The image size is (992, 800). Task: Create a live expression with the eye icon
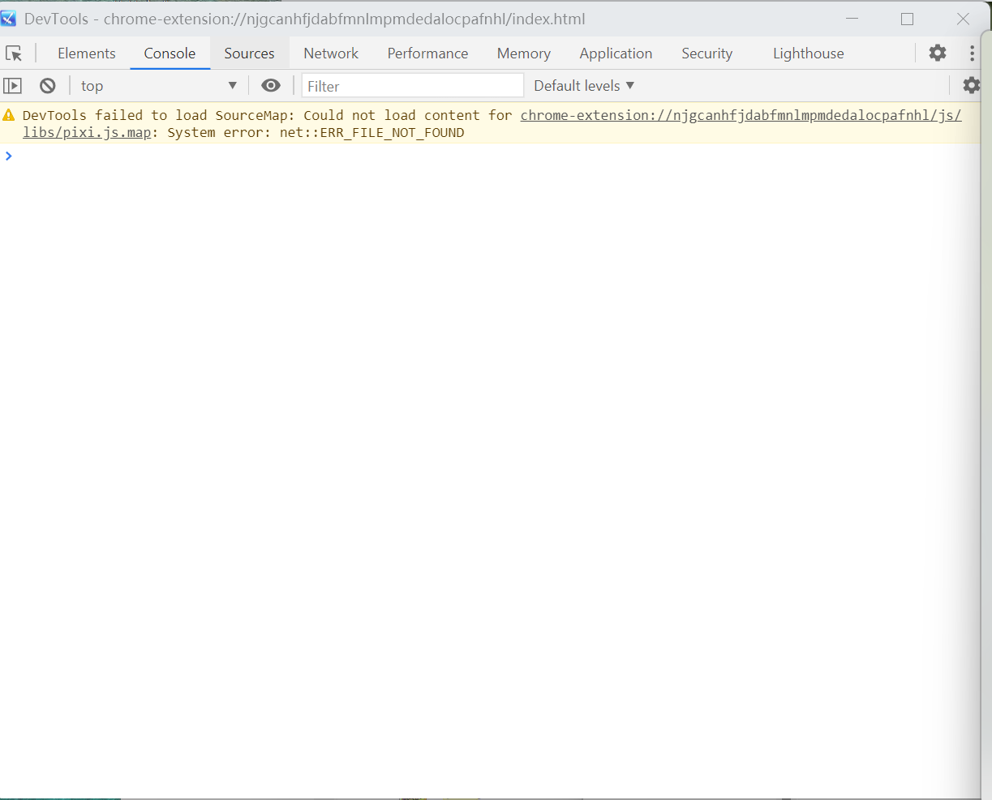[x=271, y=85]
